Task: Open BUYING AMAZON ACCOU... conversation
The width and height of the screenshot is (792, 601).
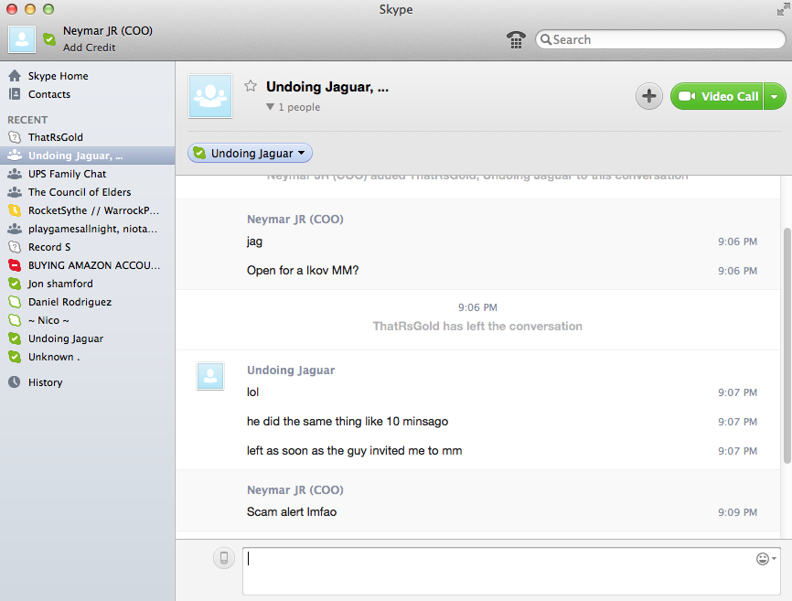Action: tap(88, 265)
